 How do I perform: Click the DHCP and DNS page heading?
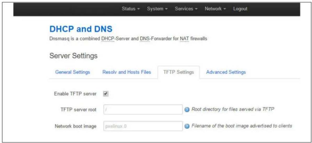(81, 29)
